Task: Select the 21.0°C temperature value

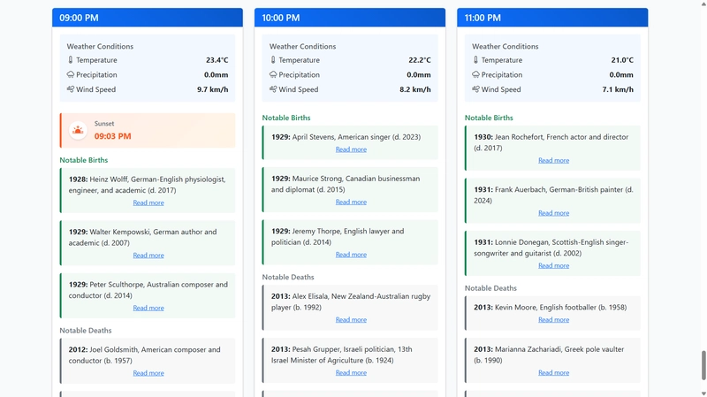Action: pos(622,60)
